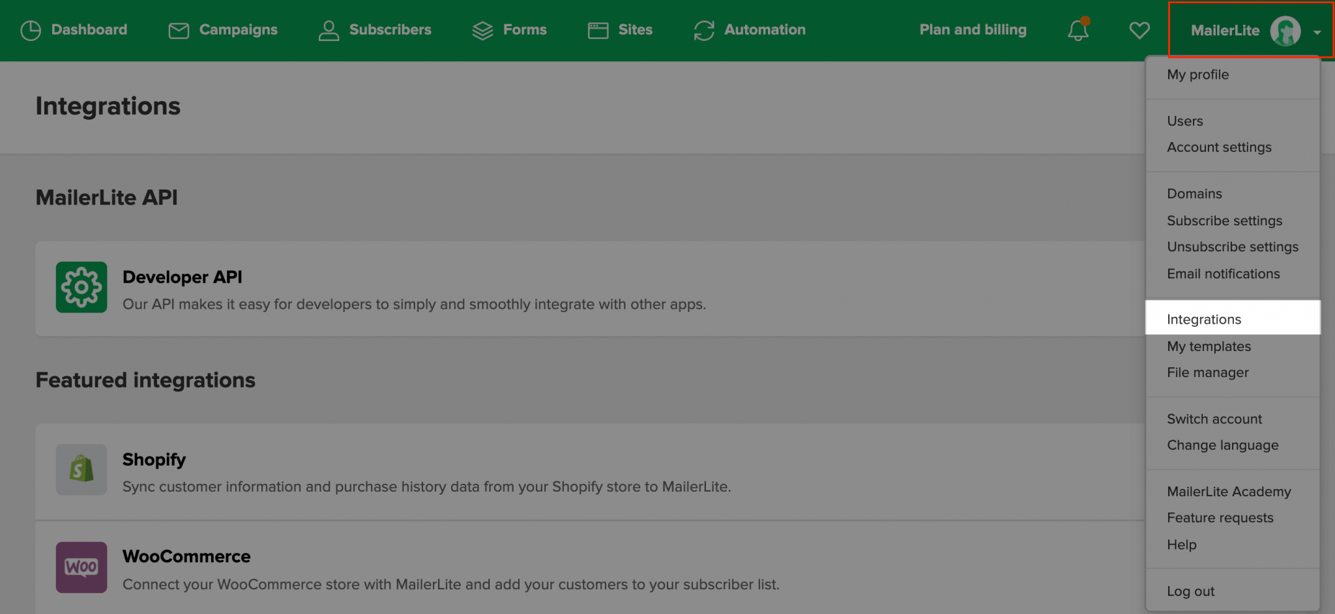Open the Automation section
1335x614 pixels.
pyautogui.click(x=765, y=30)
